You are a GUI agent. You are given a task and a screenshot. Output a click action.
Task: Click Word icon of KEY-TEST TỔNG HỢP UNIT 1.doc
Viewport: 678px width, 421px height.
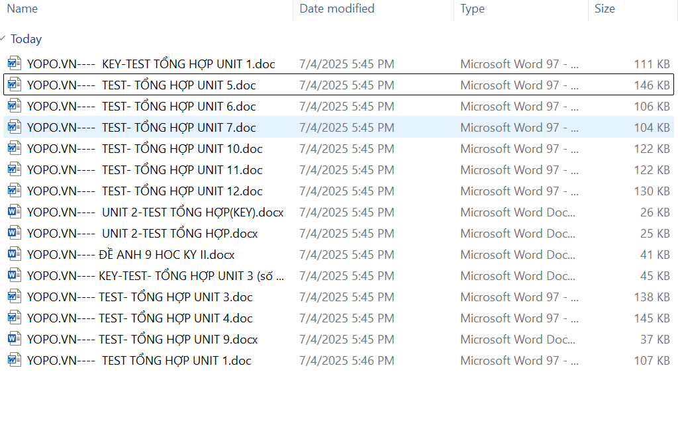pos(15,64)
